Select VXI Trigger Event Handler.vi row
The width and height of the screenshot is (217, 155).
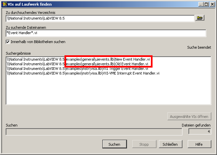pyautogui.click(x=77, y=69)
